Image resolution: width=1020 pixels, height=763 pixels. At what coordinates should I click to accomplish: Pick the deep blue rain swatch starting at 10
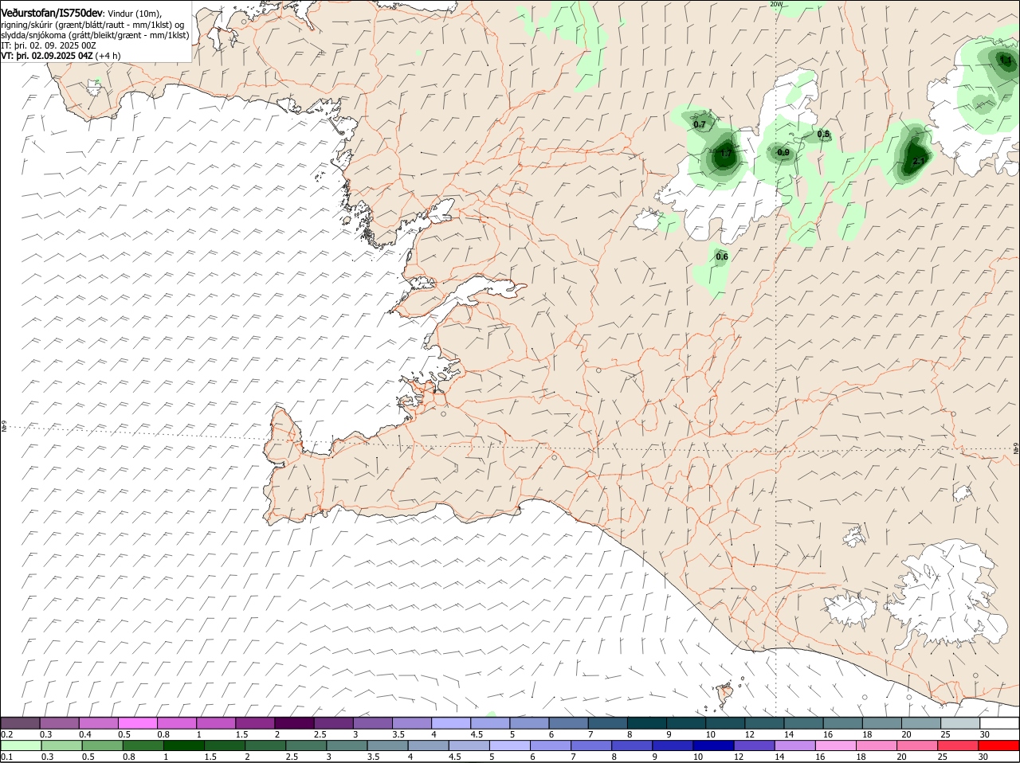coord(713,745)
